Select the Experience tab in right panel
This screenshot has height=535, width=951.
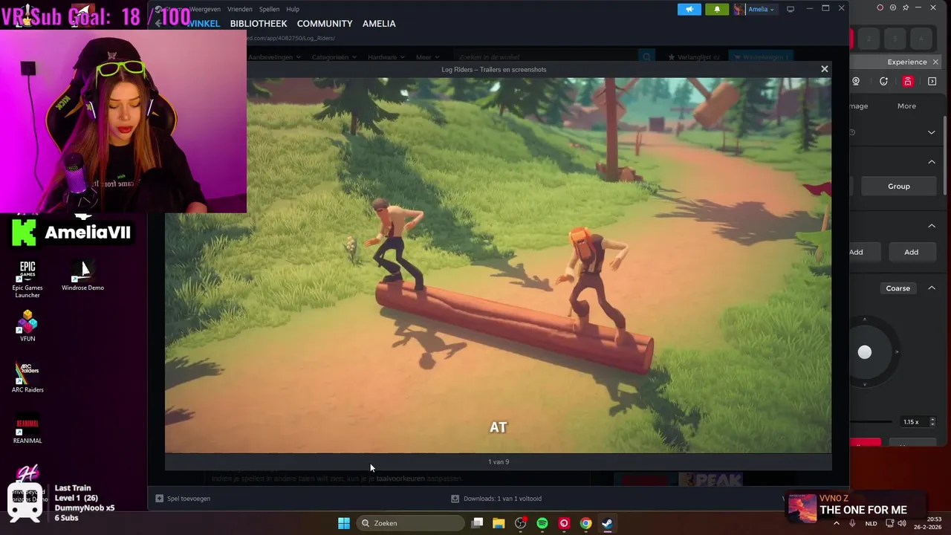[x=906, y=62]
